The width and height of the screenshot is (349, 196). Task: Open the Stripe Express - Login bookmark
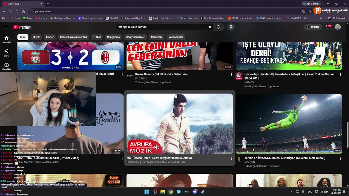(91, 18)
